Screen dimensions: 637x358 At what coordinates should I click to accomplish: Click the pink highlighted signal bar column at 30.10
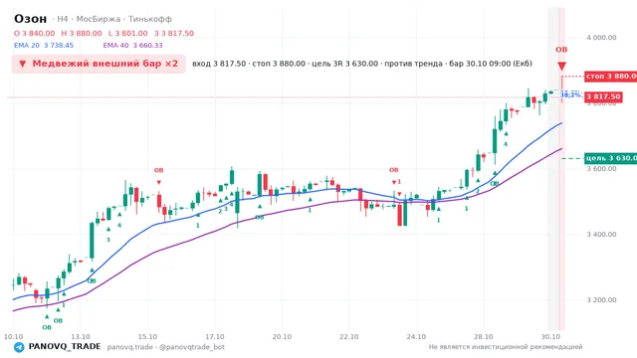(x=561, y=168)
